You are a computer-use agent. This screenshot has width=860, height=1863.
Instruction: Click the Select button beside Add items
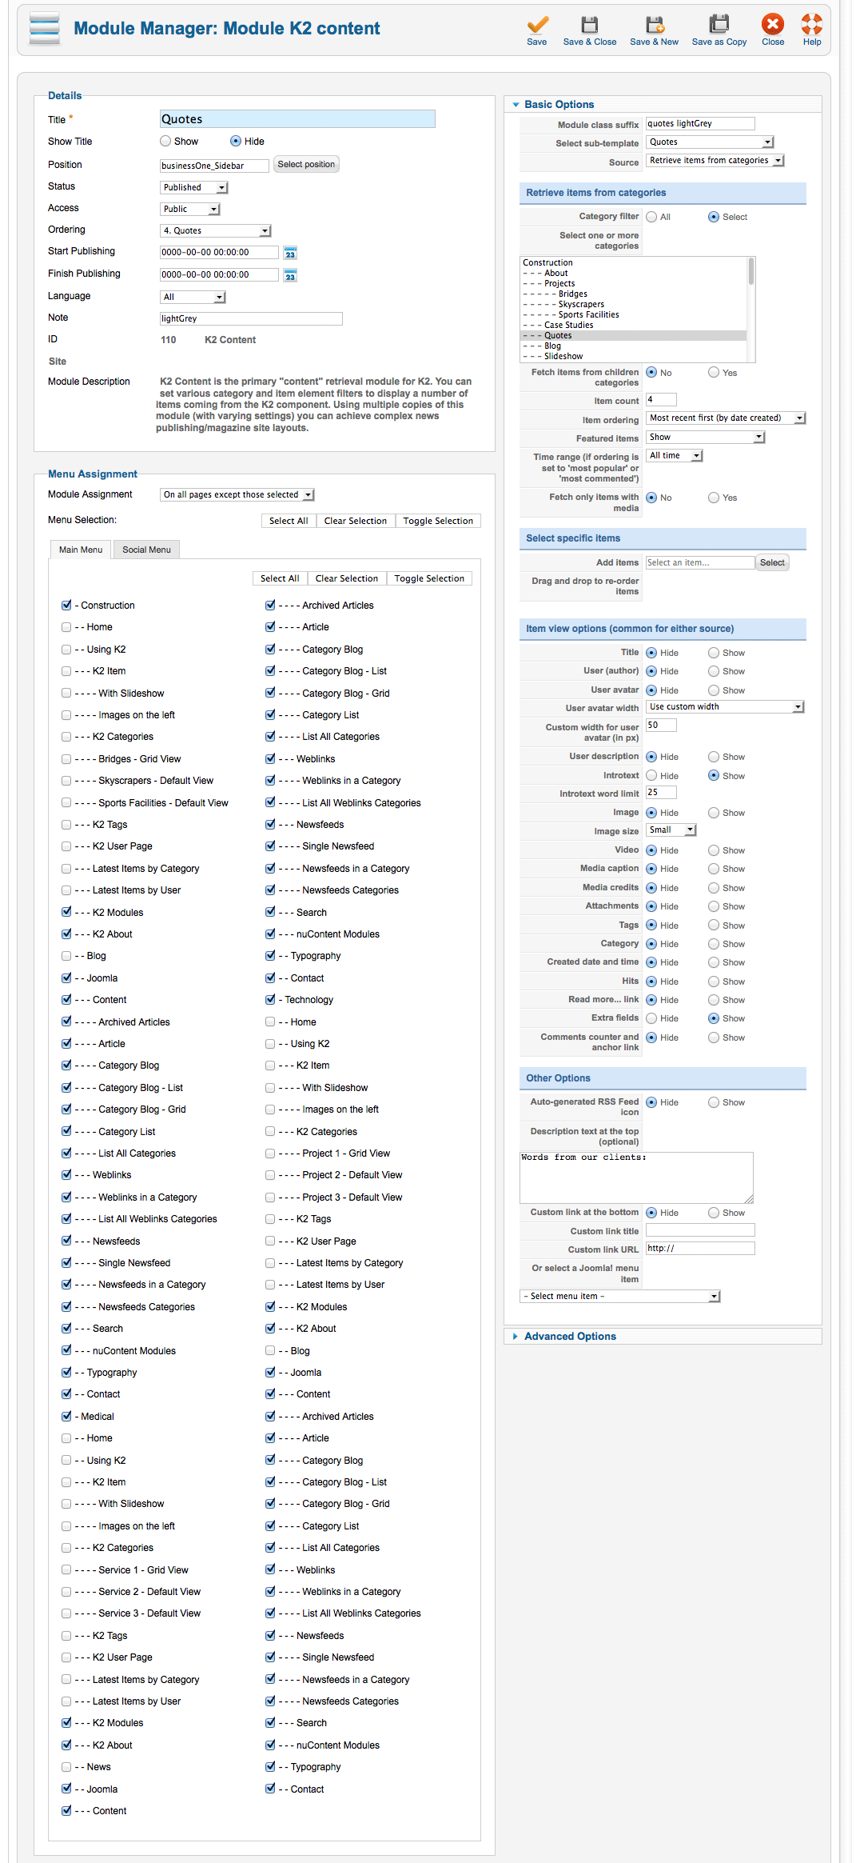click(x=772, y=563)
